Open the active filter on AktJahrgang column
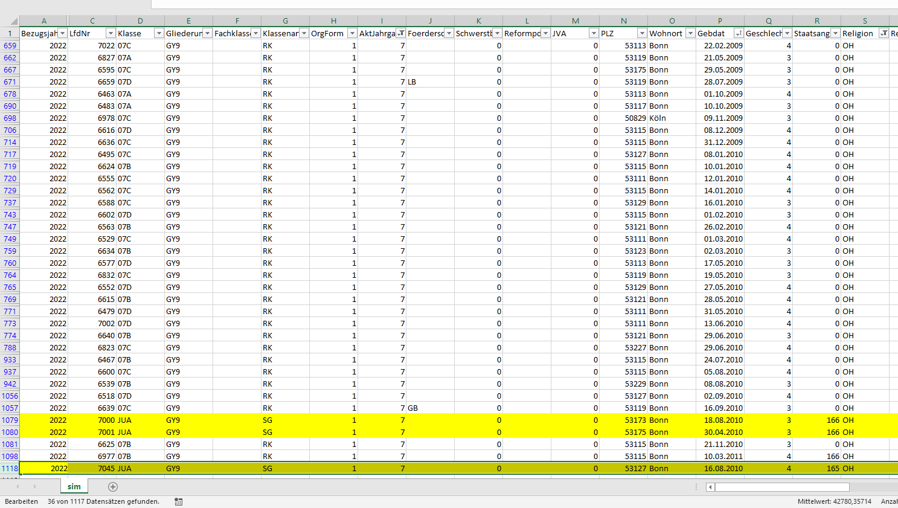 click(x=401, y=33)
